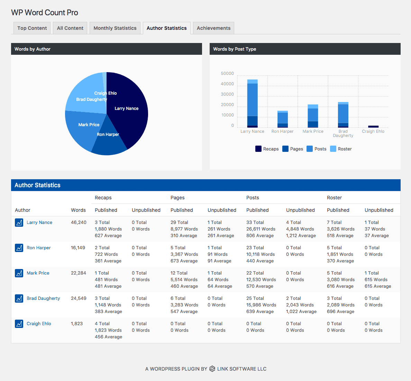The image size is (411, 381).
Task: Click the 15,986 Words posts value
Action: 261,305
